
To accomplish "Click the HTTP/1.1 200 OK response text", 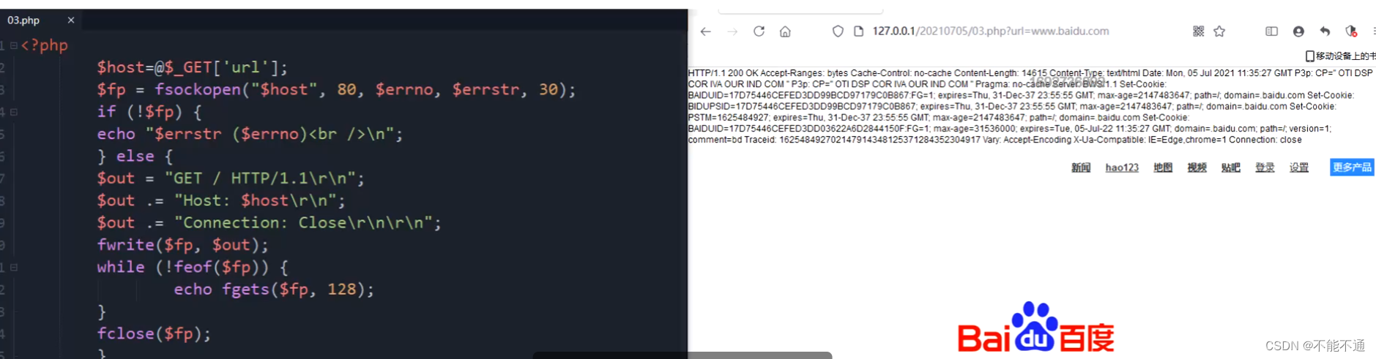I will pyautogui.click(x=723, y=73).
